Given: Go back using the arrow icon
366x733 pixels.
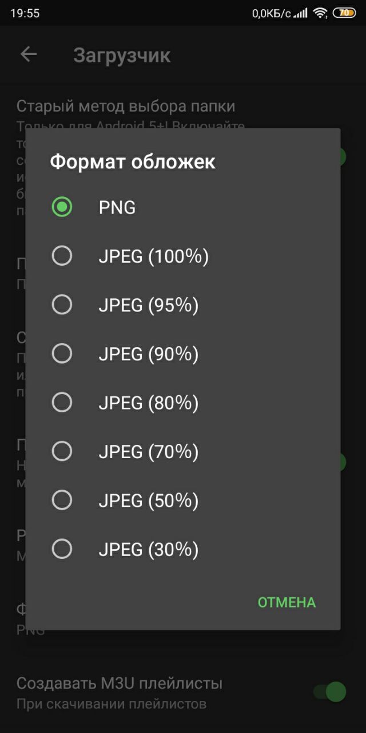Looking at the screenshot, I should pos(28,54).
